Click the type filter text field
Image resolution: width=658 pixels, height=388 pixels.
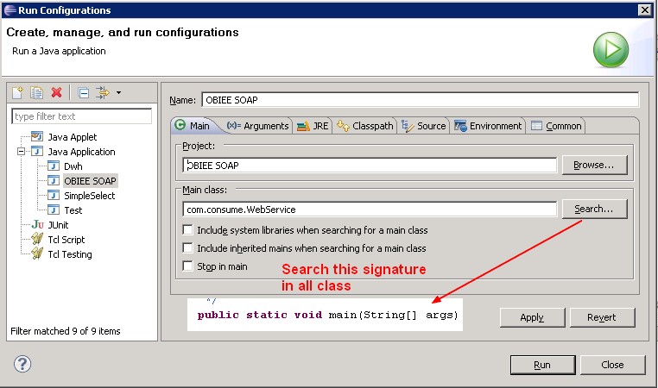pyautogui.click(x=81, y=116)
